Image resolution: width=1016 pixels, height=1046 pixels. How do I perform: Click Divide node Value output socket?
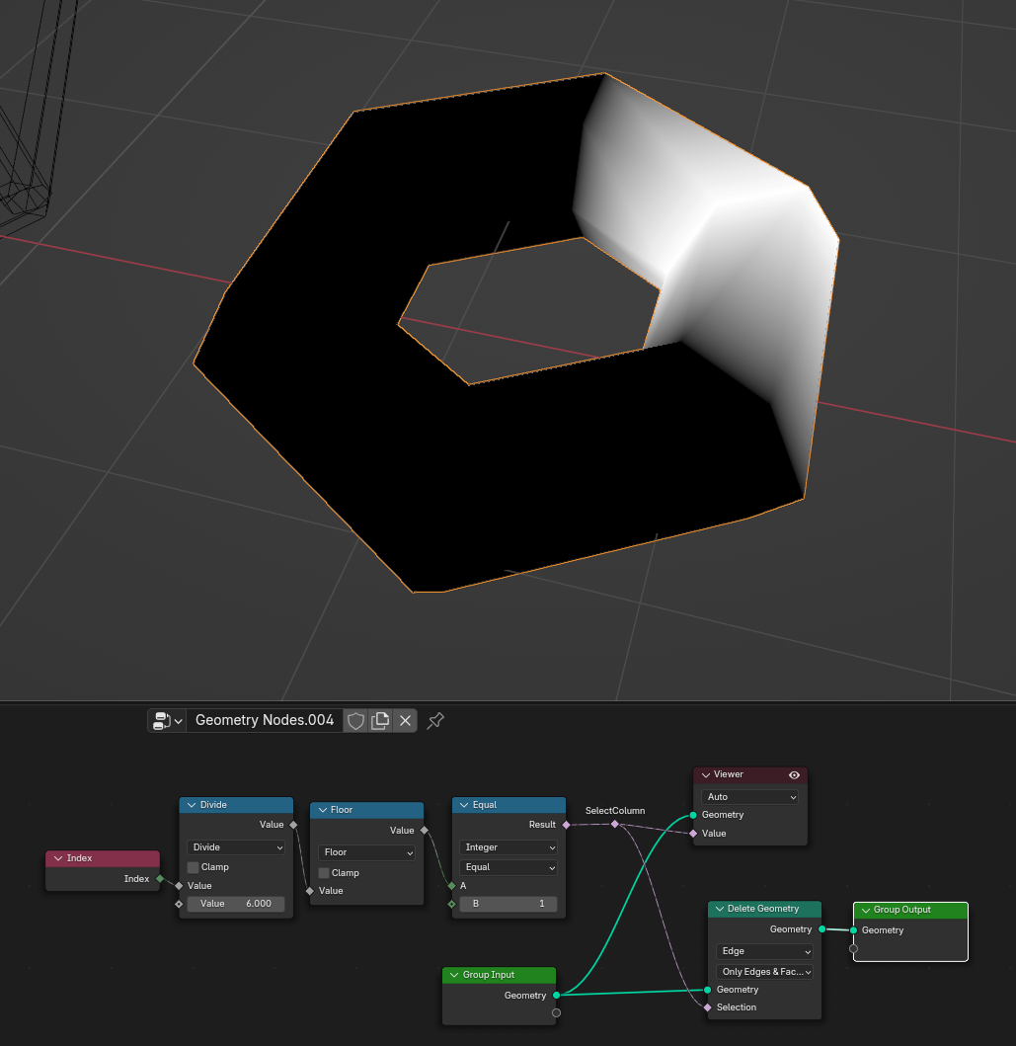(293, 825)
